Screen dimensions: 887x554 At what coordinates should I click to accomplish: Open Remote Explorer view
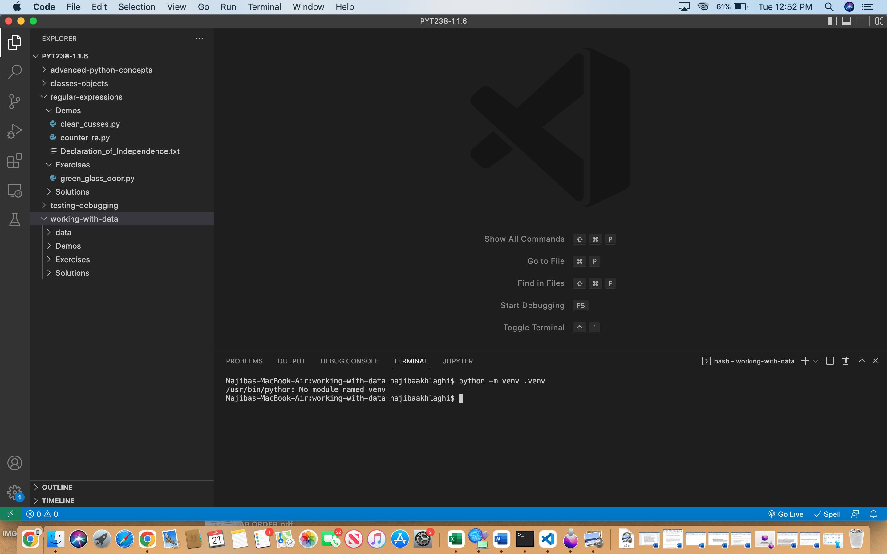point(15,191)
